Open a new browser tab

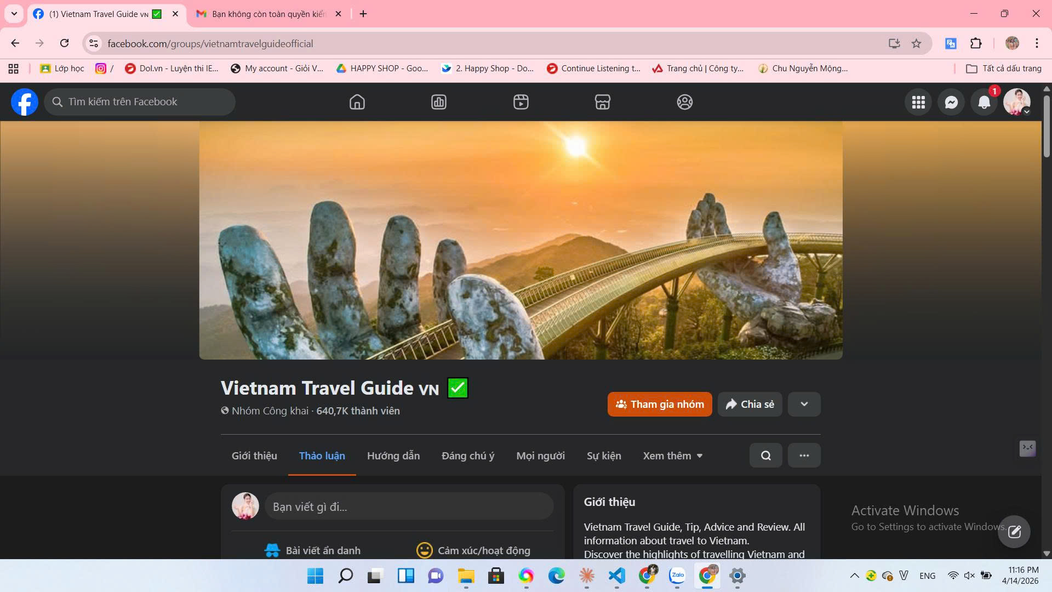point(363,14)
